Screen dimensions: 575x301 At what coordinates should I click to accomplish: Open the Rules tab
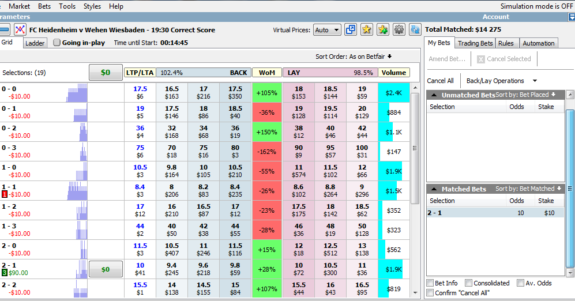point(506,43)
